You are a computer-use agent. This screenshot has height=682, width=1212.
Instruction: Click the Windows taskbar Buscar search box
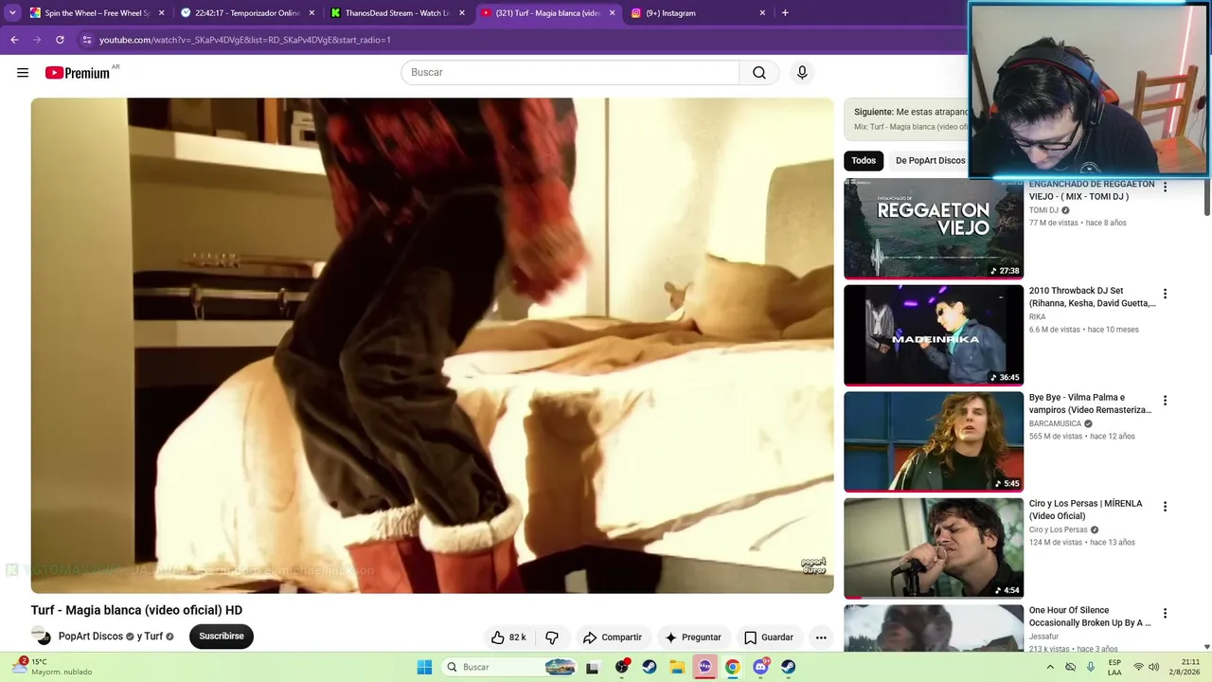508,667
